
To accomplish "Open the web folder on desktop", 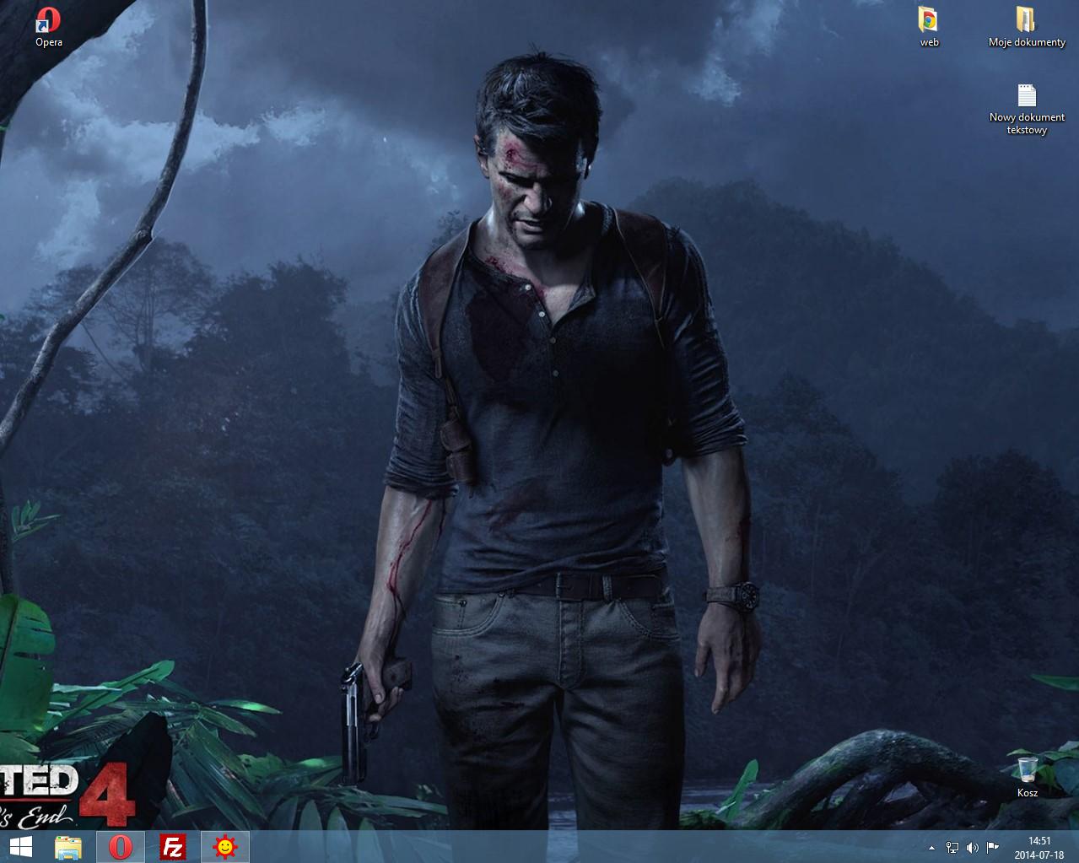I will (929, 26).
